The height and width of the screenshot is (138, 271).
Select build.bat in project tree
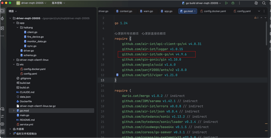coord(23,83)
